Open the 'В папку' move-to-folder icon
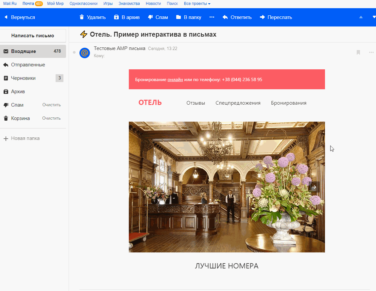The width and height of the screenshot is (376, 291). [179, 17]
